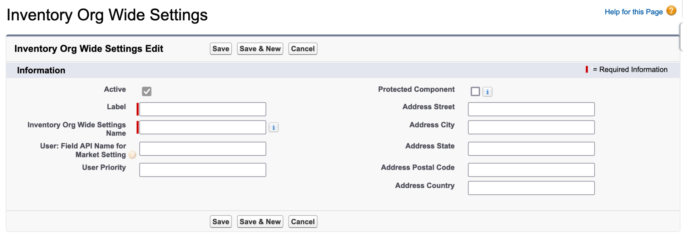
Task: Uncheck the Active checkbox
Action: pos(147,91)
